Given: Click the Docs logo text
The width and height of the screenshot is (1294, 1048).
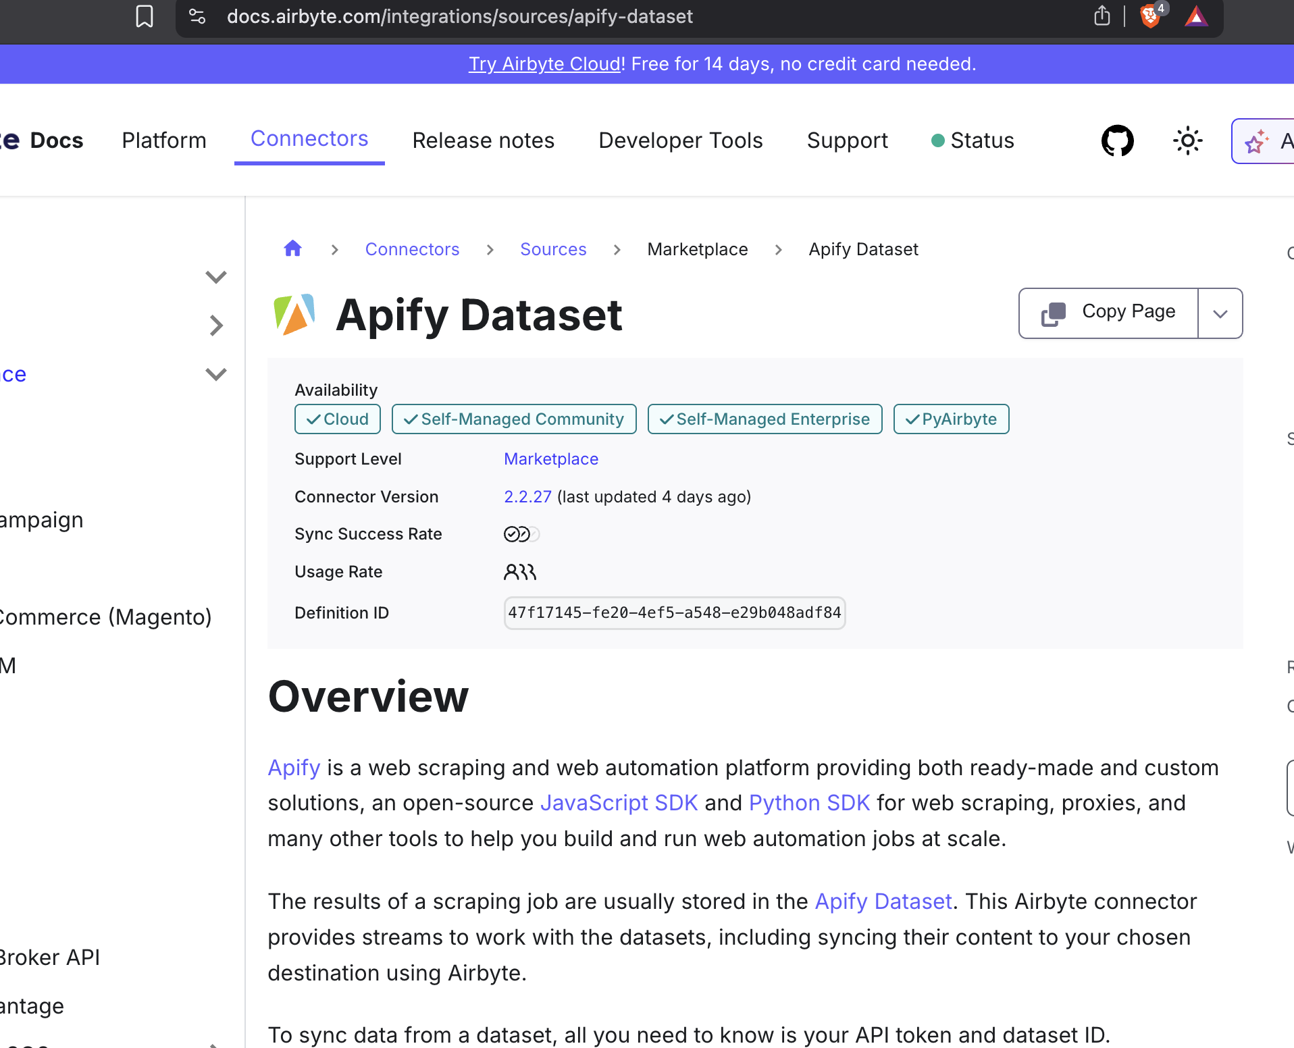Looking at the screenshot, I should (57, 140).
